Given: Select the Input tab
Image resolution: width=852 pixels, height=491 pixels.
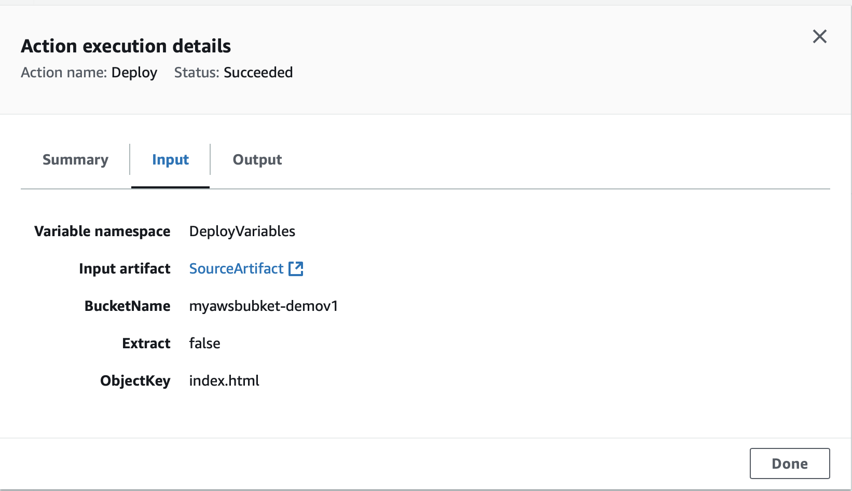Looking at the screenshot, I should tap(170, 160).
